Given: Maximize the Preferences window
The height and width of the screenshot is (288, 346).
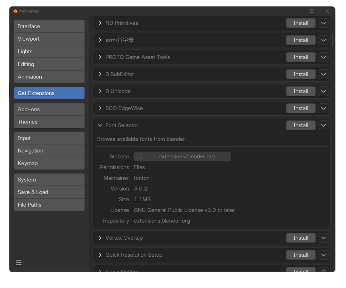Looking at the screenshot, I should (x=312, y=11).
